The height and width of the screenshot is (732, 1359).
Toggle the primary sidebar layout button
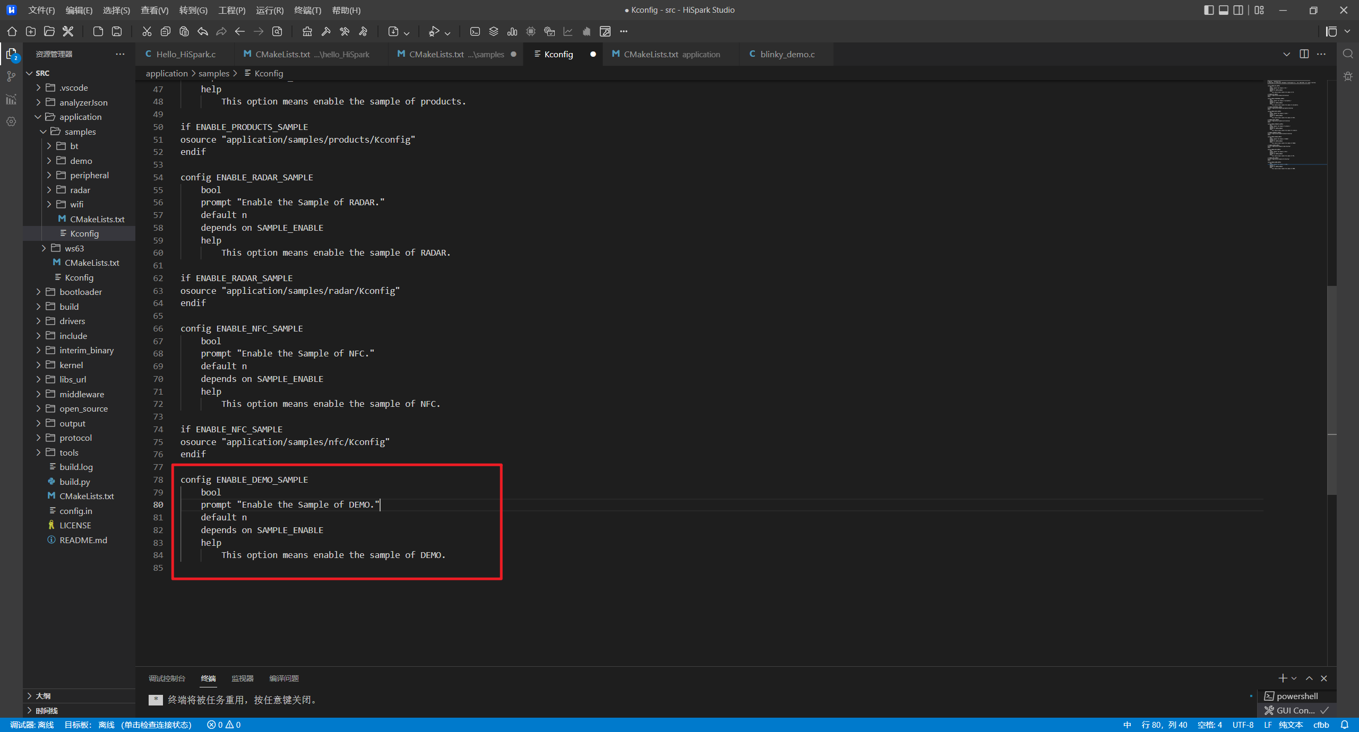pyautogui.click(x=1209, y=10)
